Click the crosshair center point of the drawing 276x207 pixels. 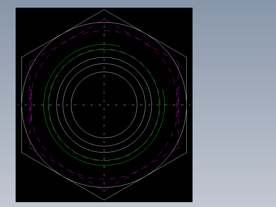[104, 105]
